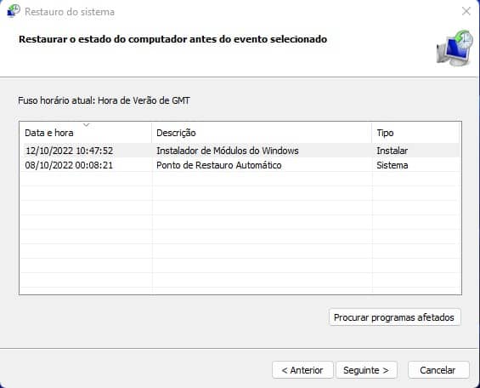Click empty area in restore points list
Image resolution: width=480 pixels, height=388 pixels.
(x=240, y=233)
